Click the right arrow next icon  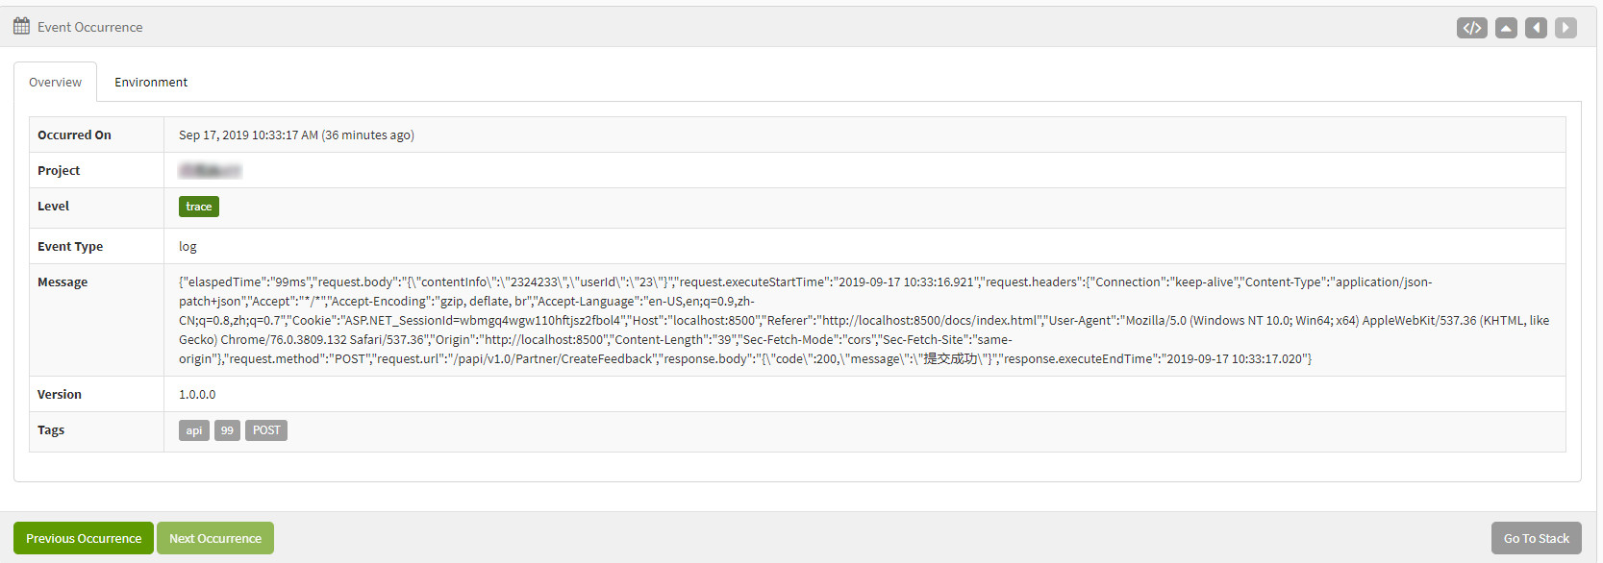(x=1565, y=28)
